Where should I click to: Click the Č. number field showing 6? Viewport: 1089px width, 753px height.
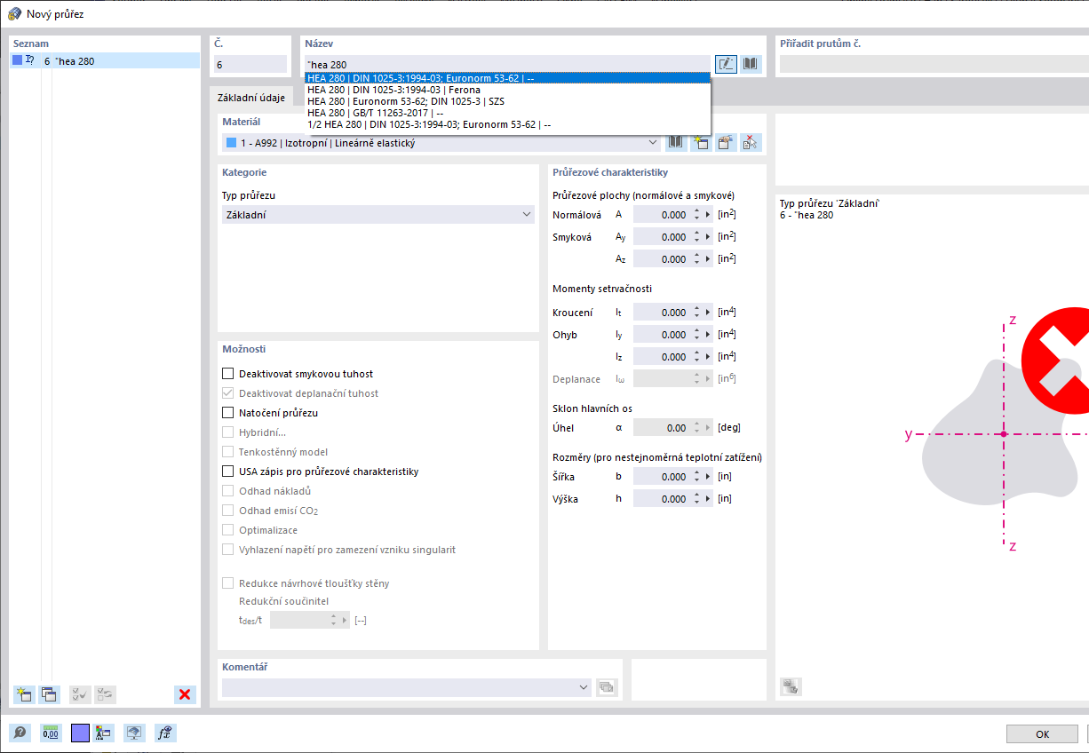(250, 64)
